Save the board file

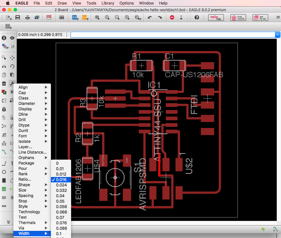18,17
